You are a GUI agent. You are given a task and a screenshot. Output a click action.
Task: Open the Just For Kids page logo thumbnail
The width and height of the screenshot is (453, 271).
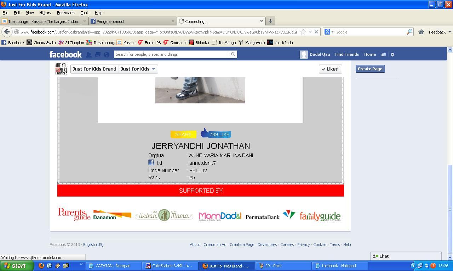pyautogui.click(x=61, y=69)
